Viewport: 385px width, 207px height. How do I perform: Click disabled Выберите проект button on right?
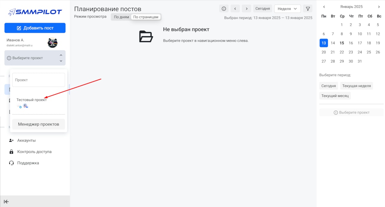click(351, 112)
